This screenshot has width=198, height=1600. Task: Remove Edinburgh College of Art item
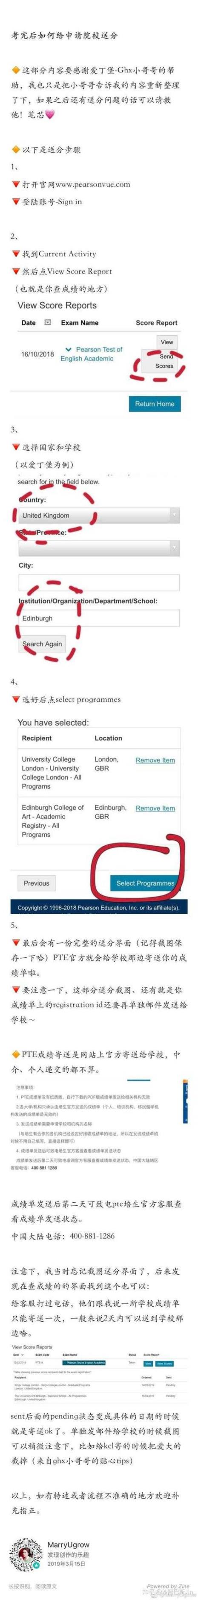(155, 808)
